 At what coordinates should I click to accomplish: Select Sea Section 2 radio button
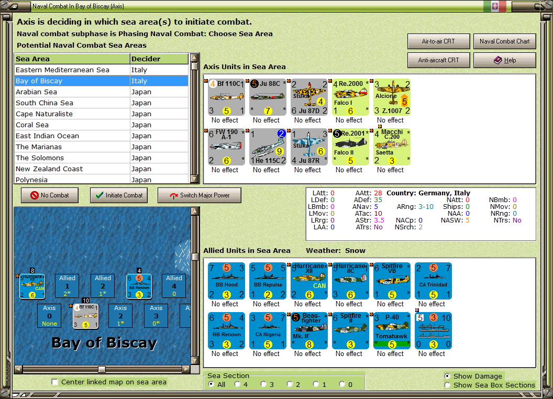click(290, 384)
